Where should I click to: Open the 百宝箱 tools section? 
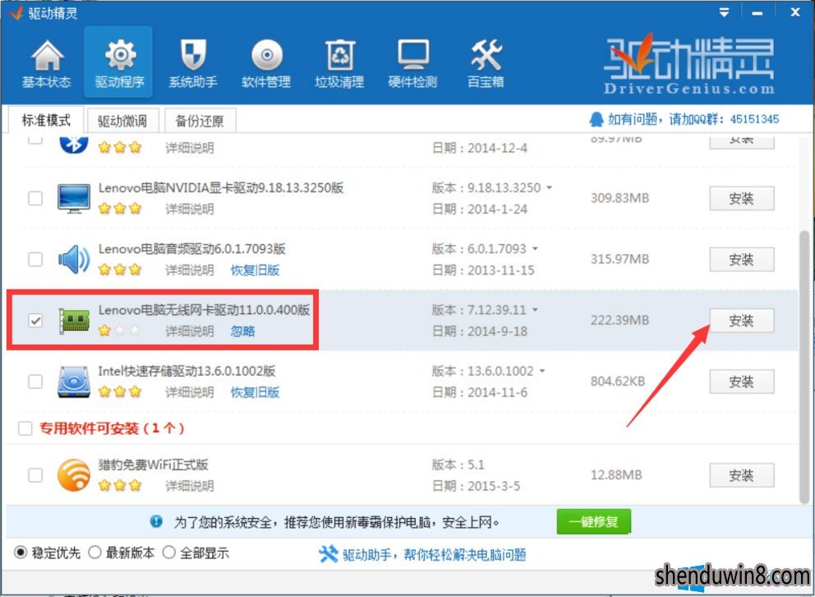486,63
